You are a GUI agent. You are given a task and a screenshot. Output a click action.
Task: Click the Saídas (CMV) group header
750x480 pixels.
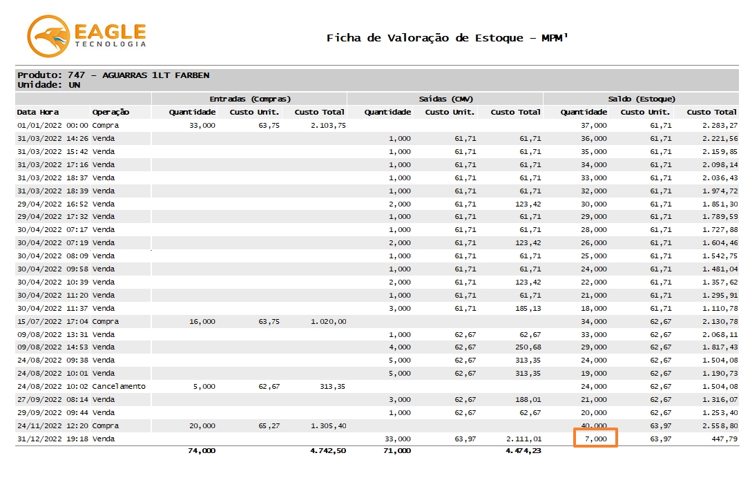click(445, 99)
